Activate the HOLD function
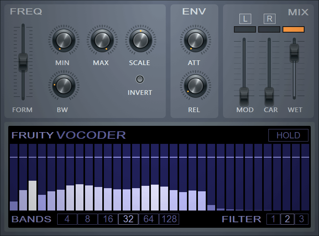Screen dimensions: 319x236 coord(288,135)
